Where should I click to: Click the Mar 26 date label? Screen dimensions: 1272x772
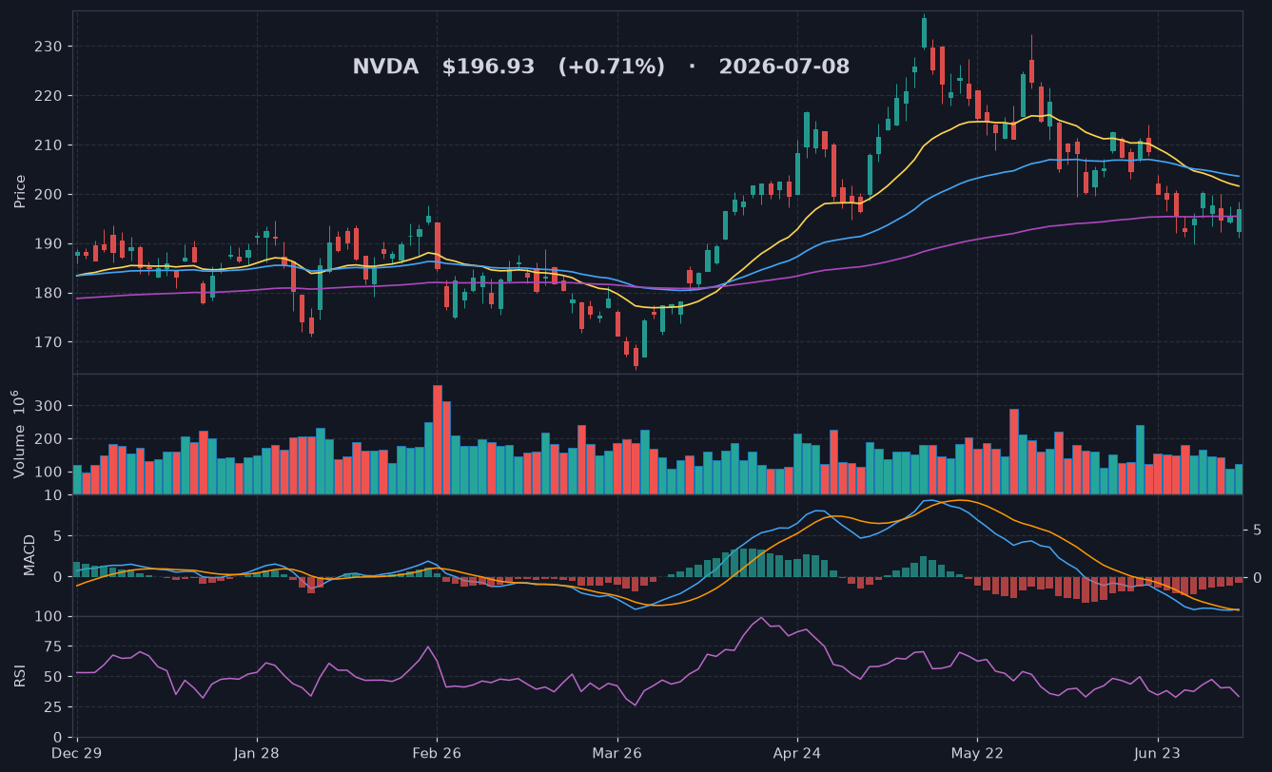pos(617,753)
